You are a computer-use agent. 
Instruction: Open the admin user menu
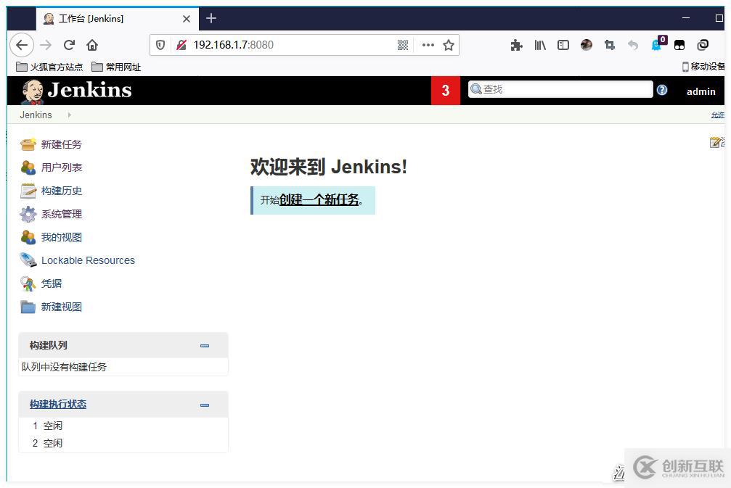[x=701, y=92]
